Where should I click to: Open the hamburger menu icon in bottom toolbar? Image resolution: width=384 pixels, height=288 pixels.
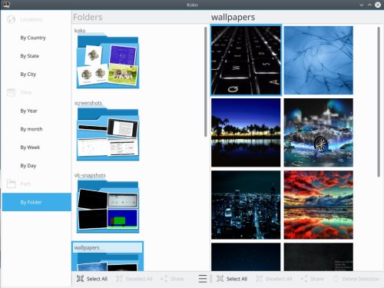[x=203, y=279]
